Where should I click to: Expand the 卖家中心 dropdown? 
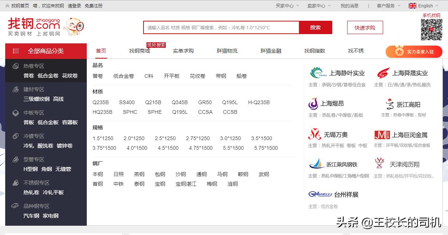(318, 6)
